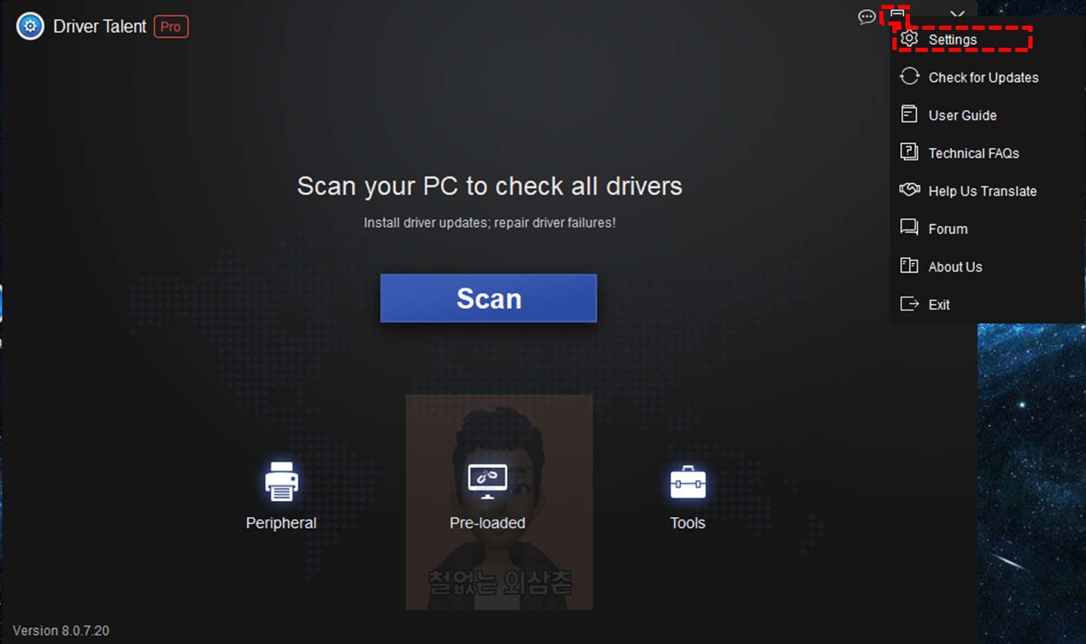This screenshot has width=1086, height=644.
Task: Click Exit in the dropdown menu
Action: 988,304
